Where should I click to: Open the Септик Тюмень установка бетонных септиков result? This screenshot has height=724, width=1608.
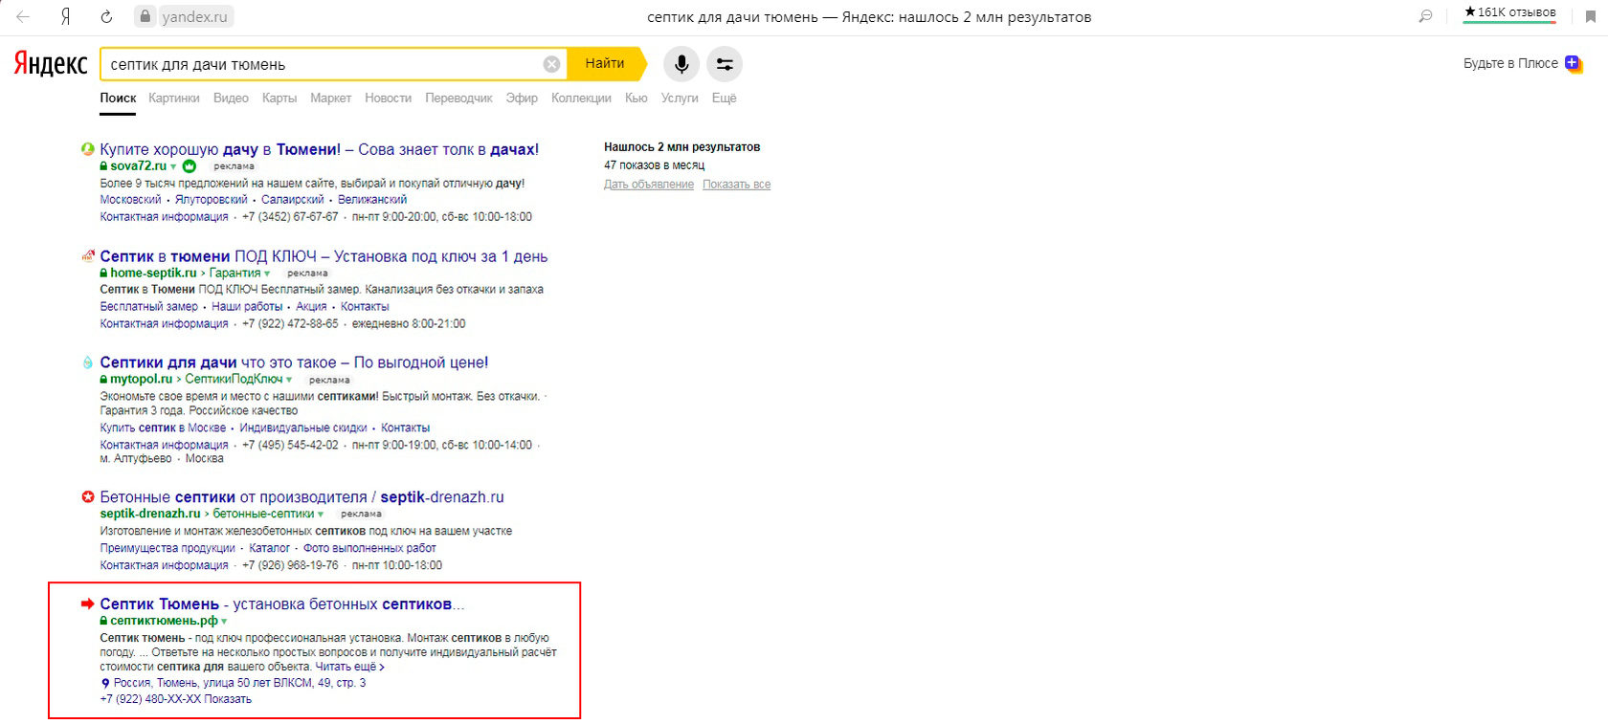click(282, 604)
